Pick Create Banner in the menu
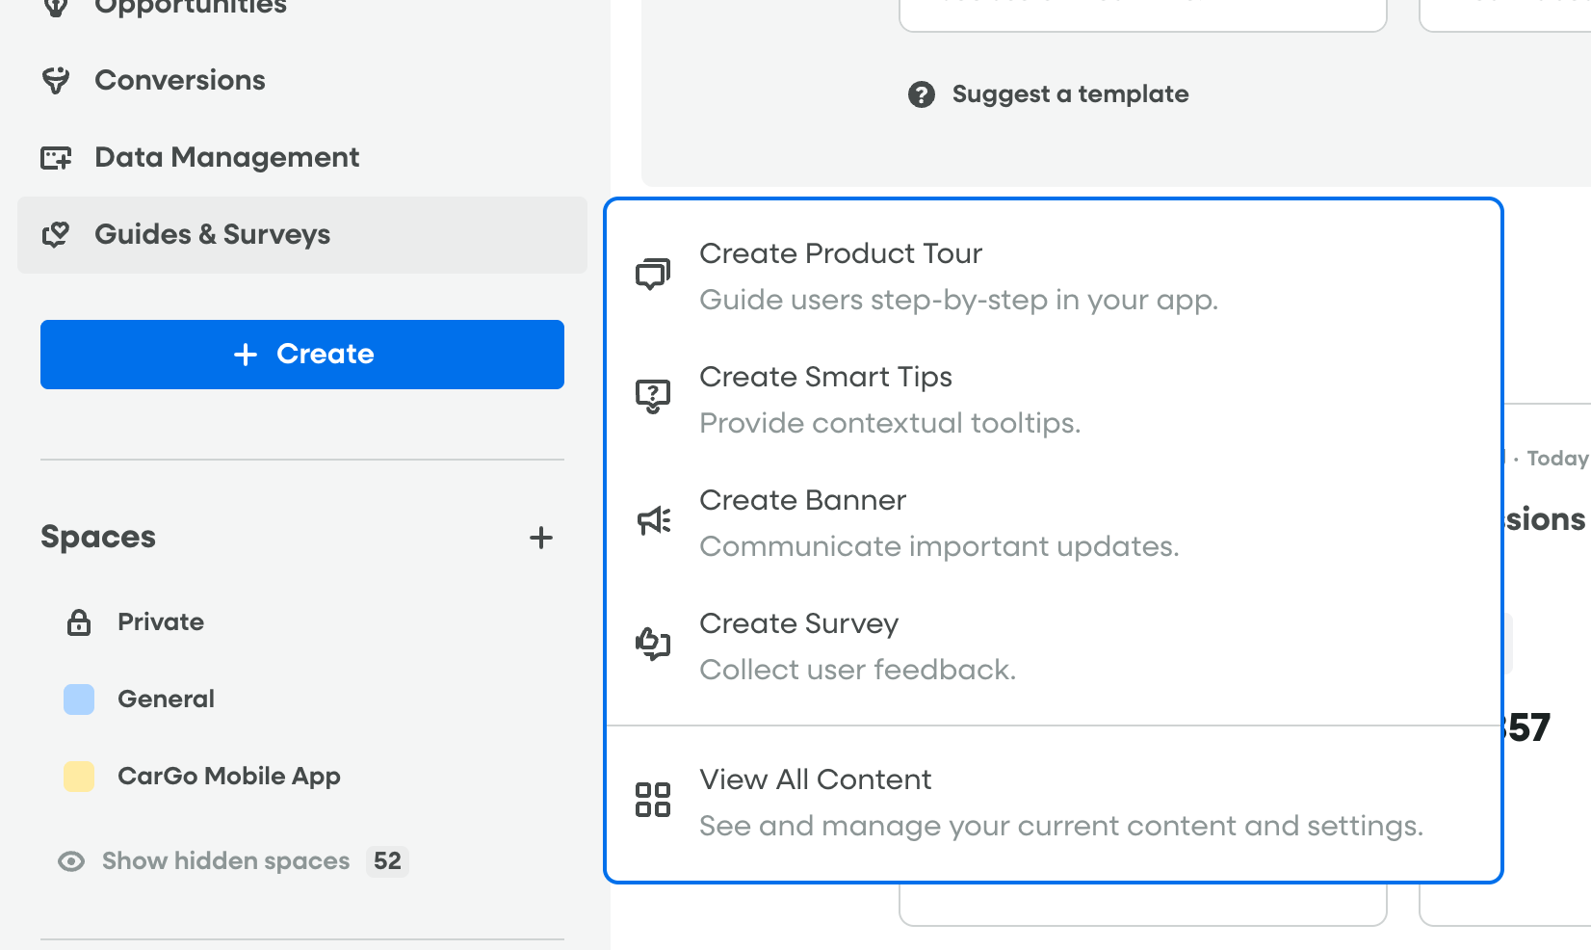Screen dimensions: 1591x950 (802, 501)
